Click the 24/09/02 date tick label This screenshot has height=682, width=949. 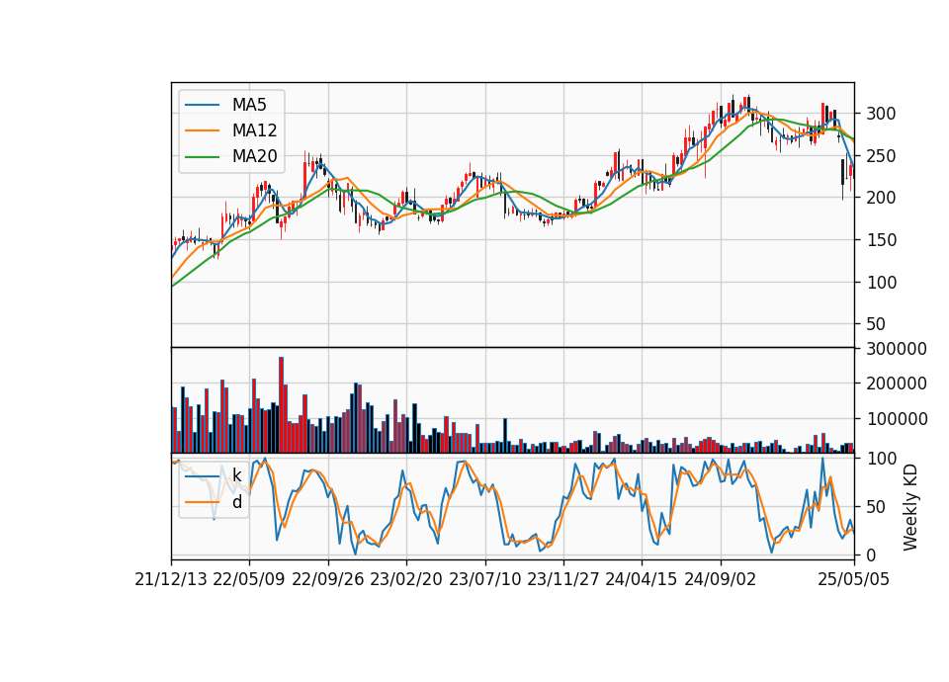[x=721, y=579]
